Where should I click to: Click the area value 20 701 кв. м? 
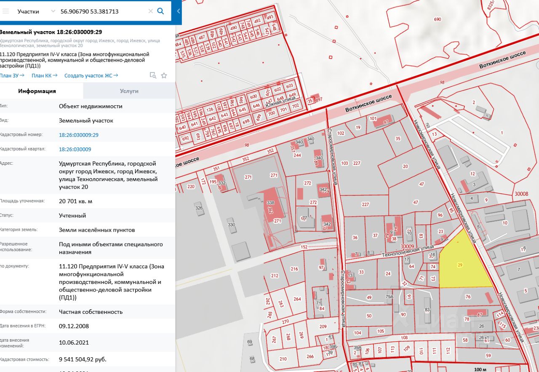click(x=76, y=201)
